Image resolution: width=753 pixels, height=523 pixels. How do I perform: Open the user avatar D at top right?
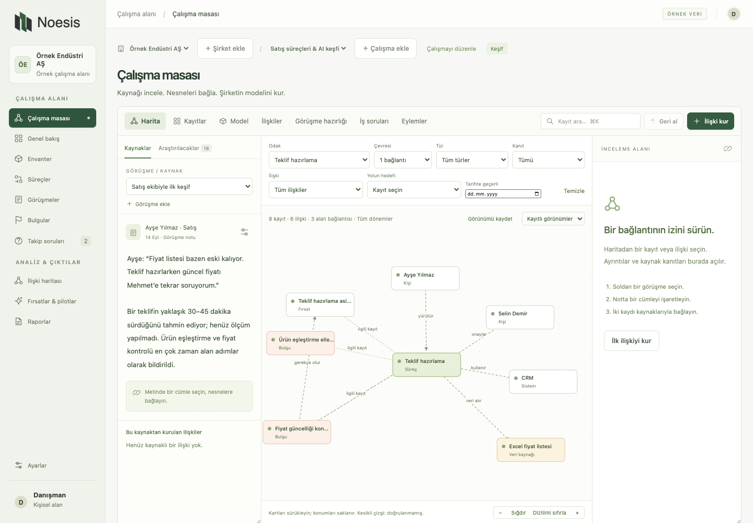coord(734,14)
